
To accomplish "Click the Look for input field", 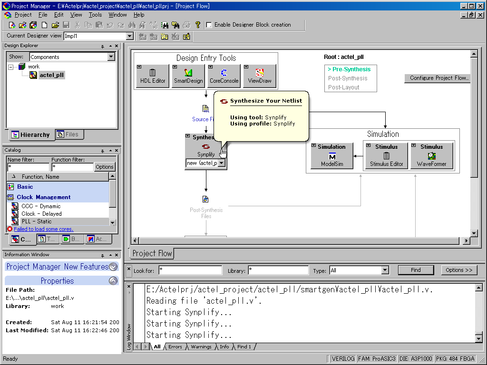I will pos(190,270).
